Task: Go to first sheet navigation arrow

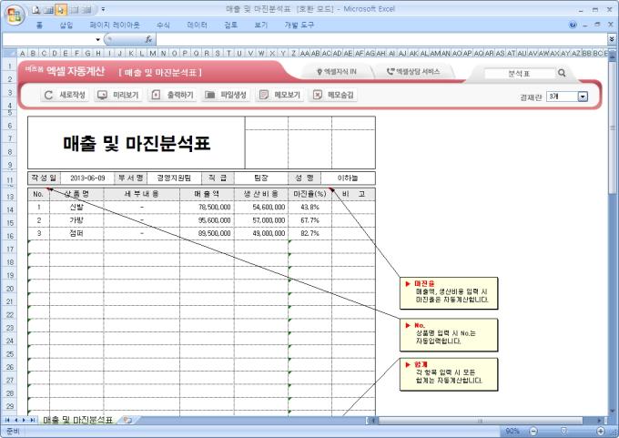Action: point(7,420)
